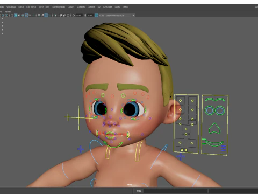Open the Mesh Display menu
This screenshot has height=194, width=258.
pyautogui.click(x=59, y=7)
